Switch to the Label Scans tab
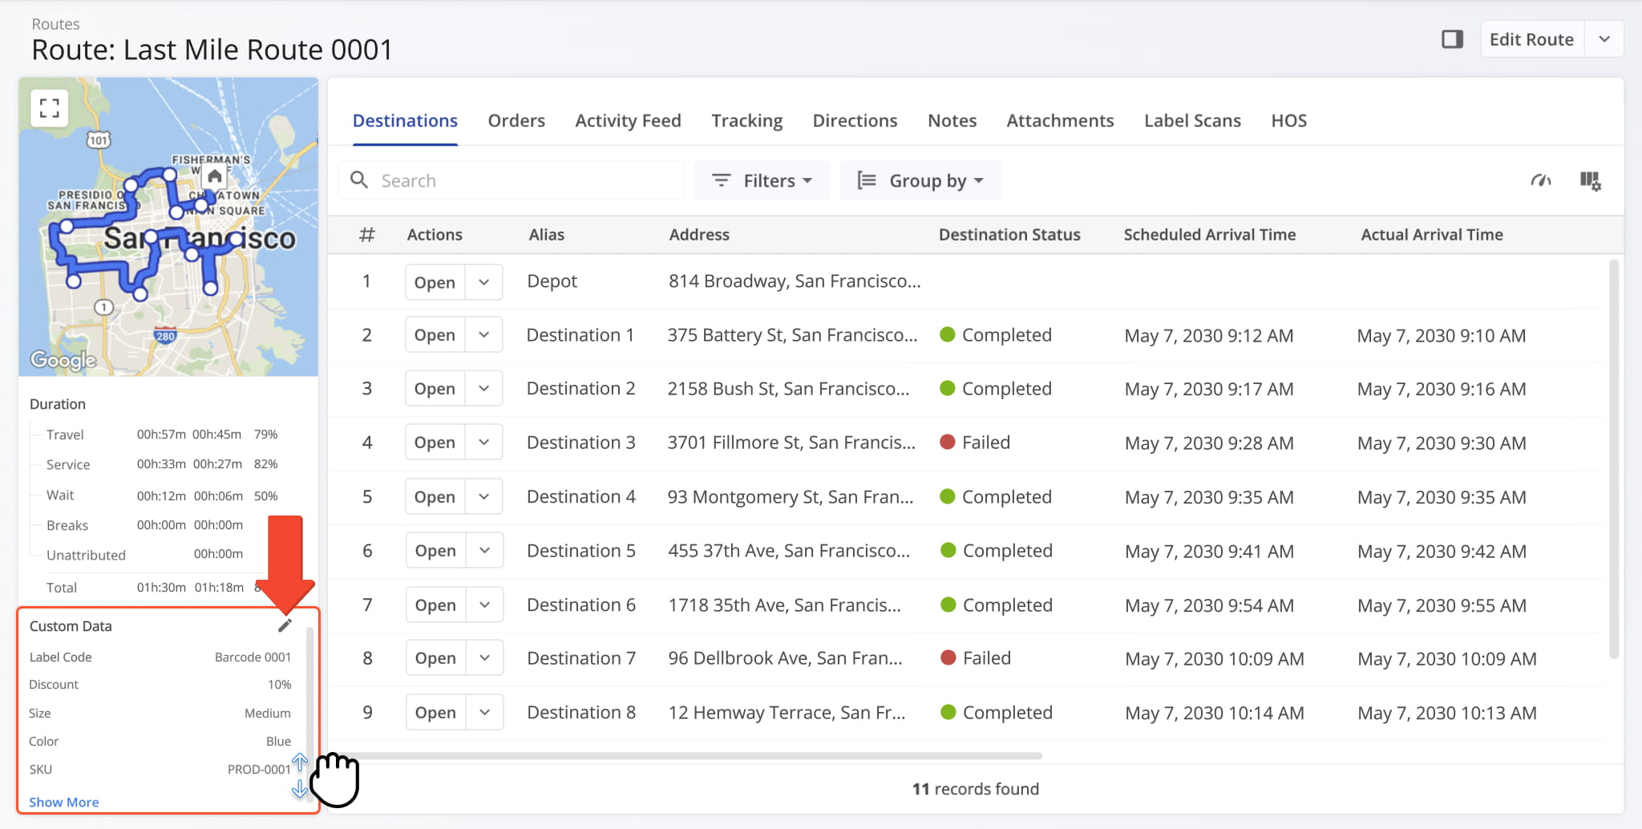The height and width of the screenshot is (829, 1642). (1192, 120)
